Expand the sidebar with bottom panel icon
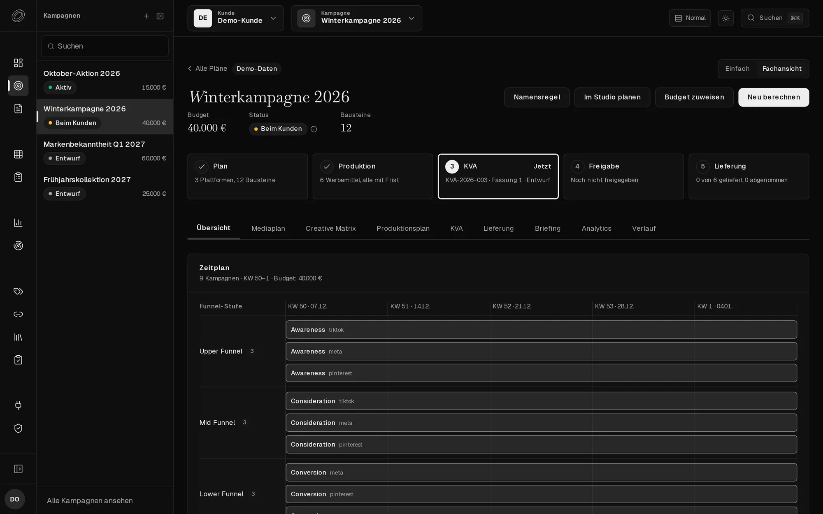This screenshot has width=823, height=514. [18, 469]
